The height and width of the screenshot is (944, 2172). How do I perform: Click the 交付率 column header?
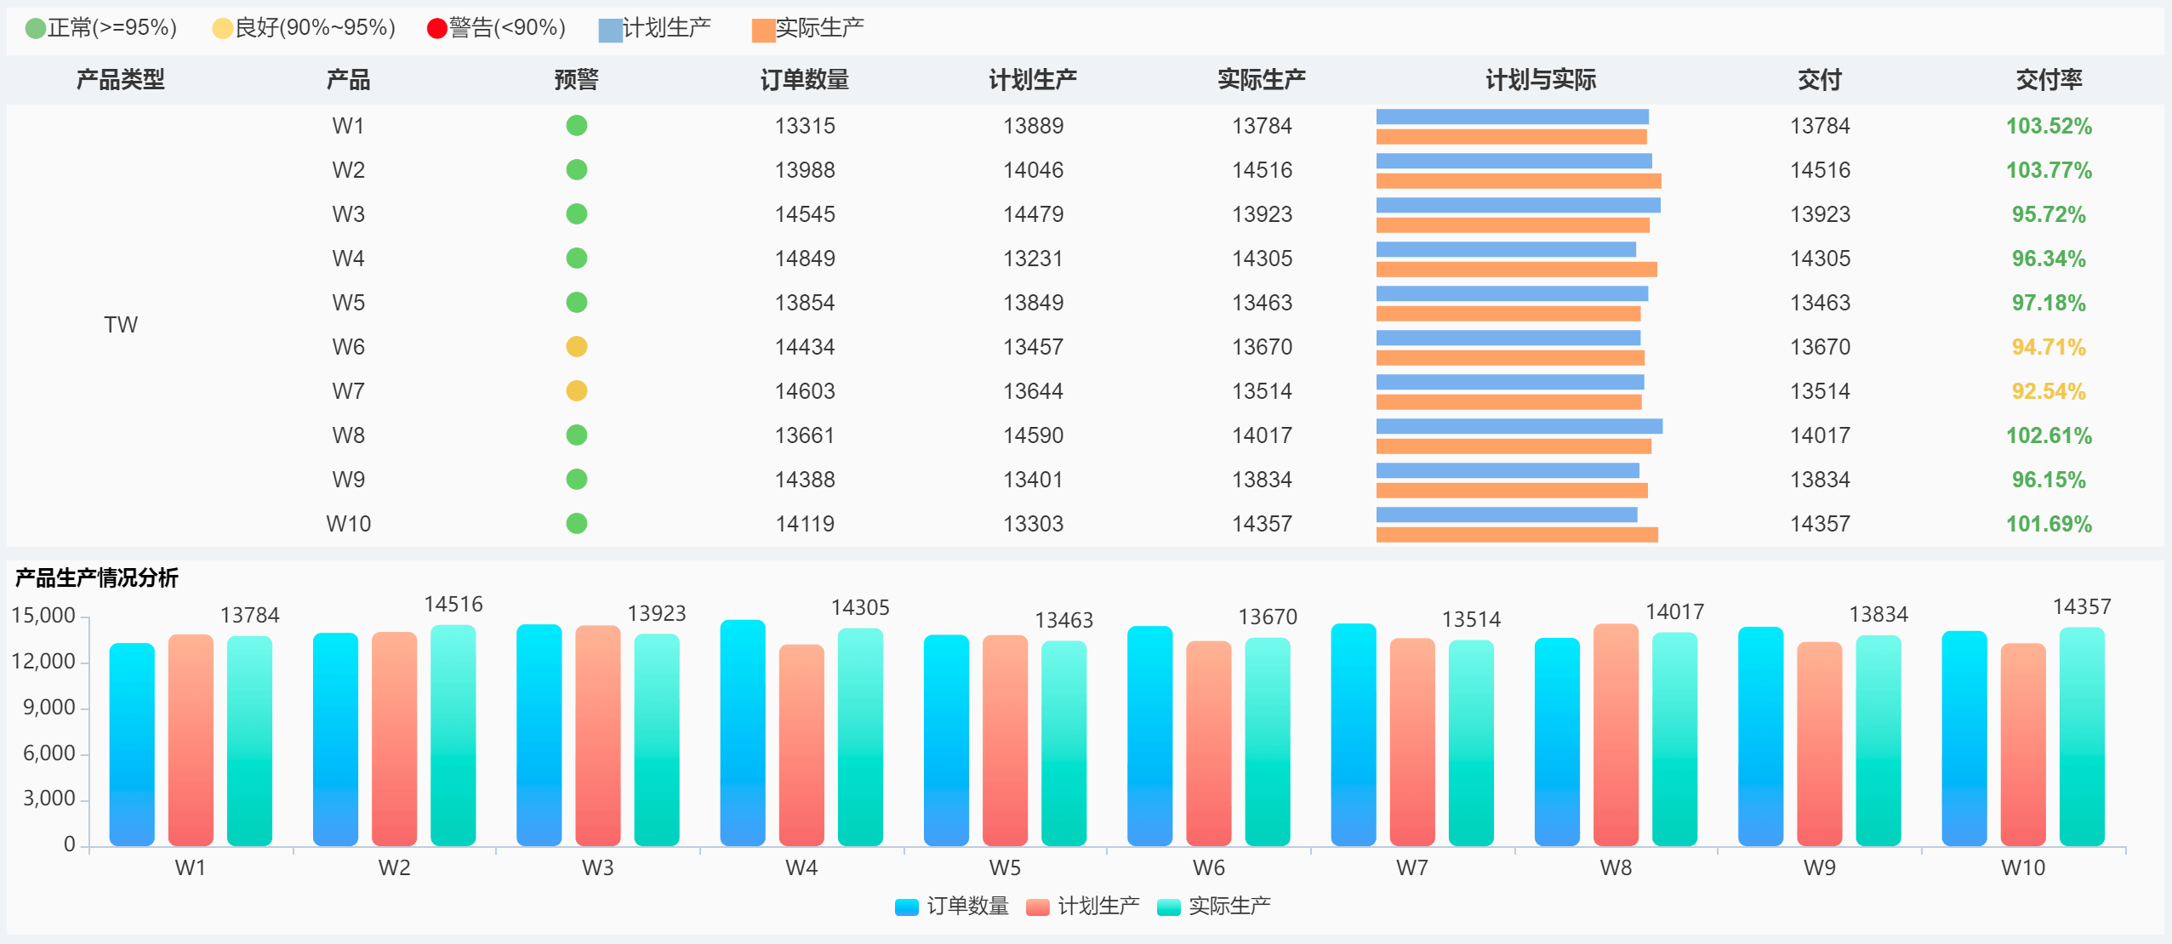[2048, 80]
